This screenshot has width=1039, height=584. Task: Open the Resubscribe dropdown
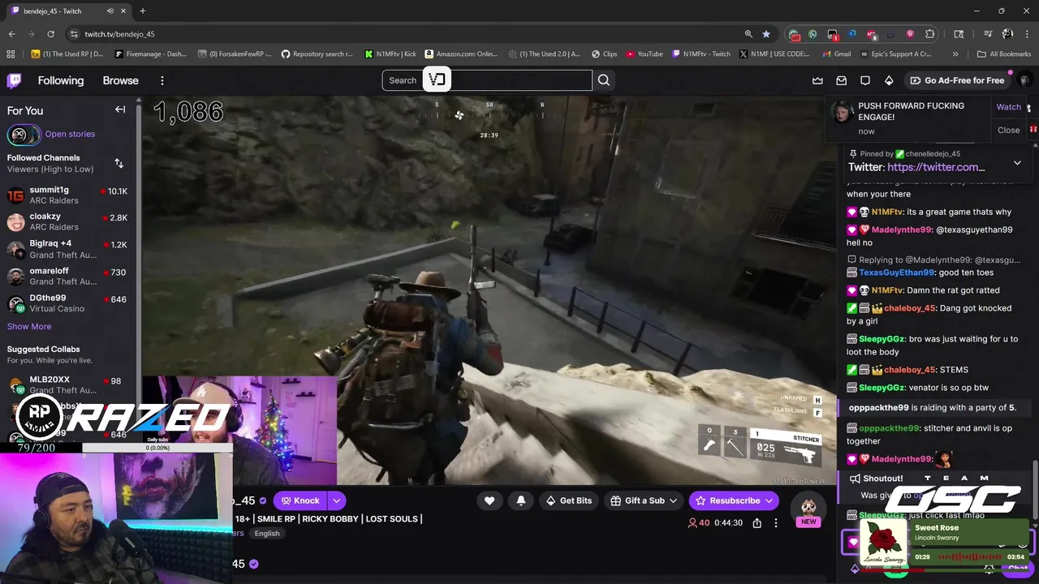(x=769, y=500)
